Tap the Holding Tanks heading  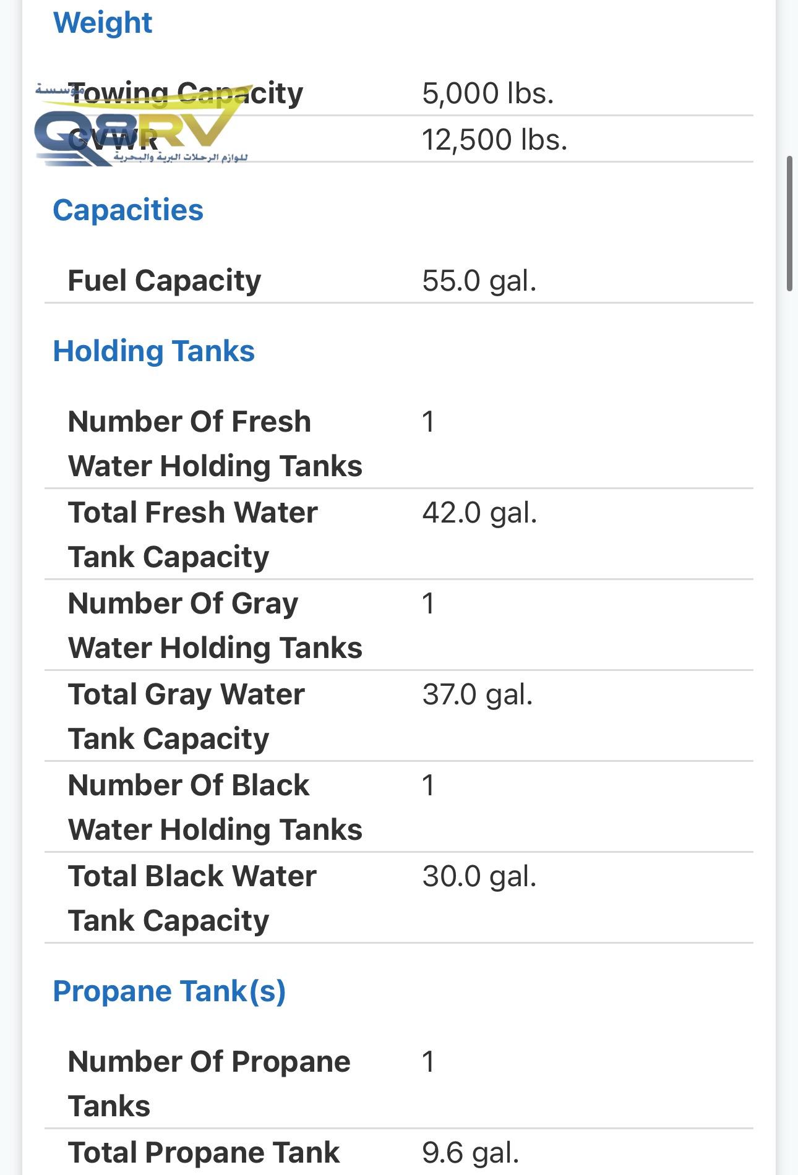coord(153,351)
